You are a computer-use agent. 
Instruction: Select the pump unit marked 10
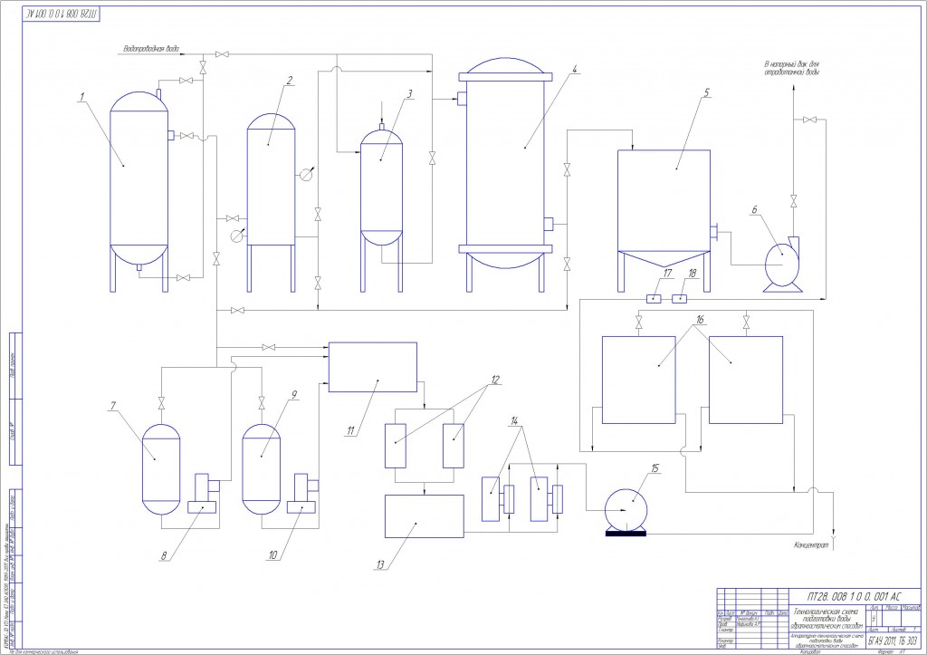tap(302, 493)
